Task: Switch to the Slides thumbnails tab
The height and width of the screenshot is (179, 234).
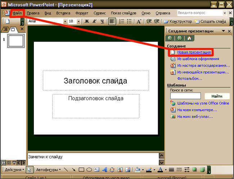Action: click(x=13, y=29)
